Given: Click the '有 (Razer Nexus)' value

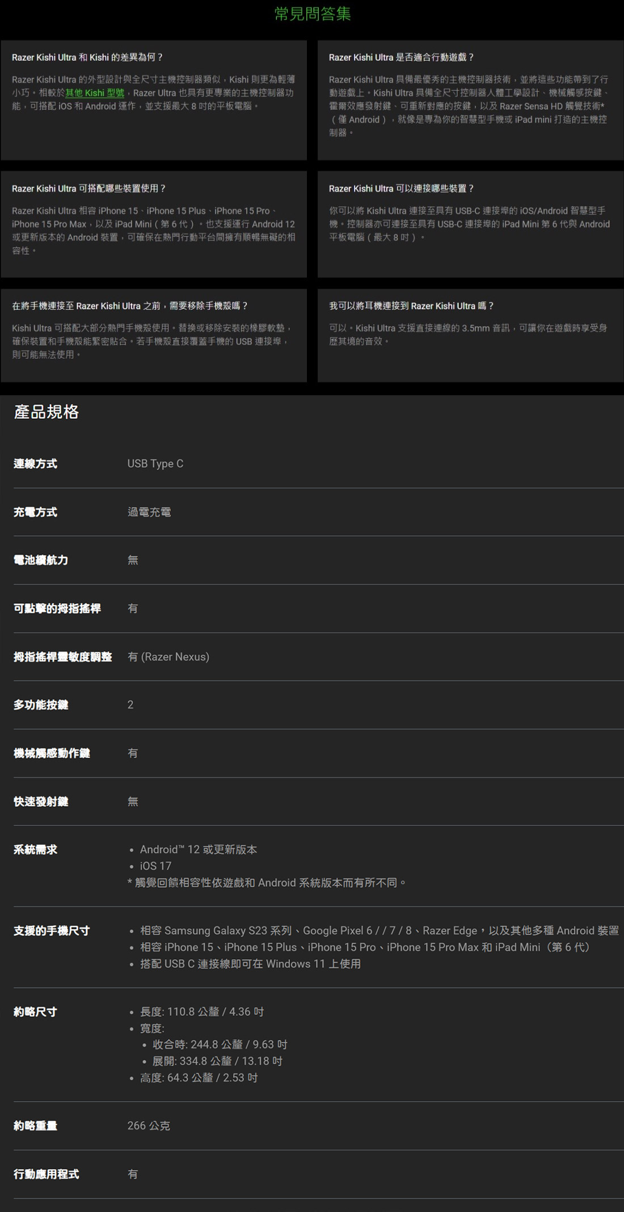Looking at the screenshot, I should [x=168, y=657].
